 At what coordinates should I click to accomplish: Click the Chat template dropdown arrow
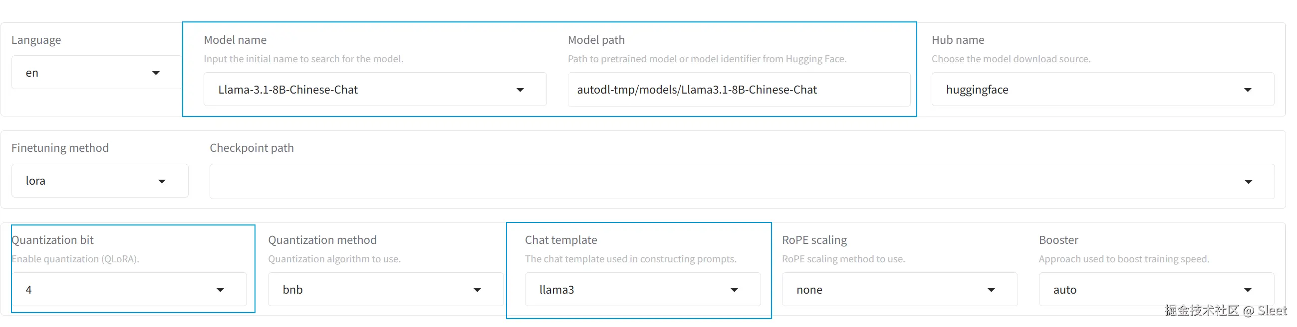(x=734, y=290)
